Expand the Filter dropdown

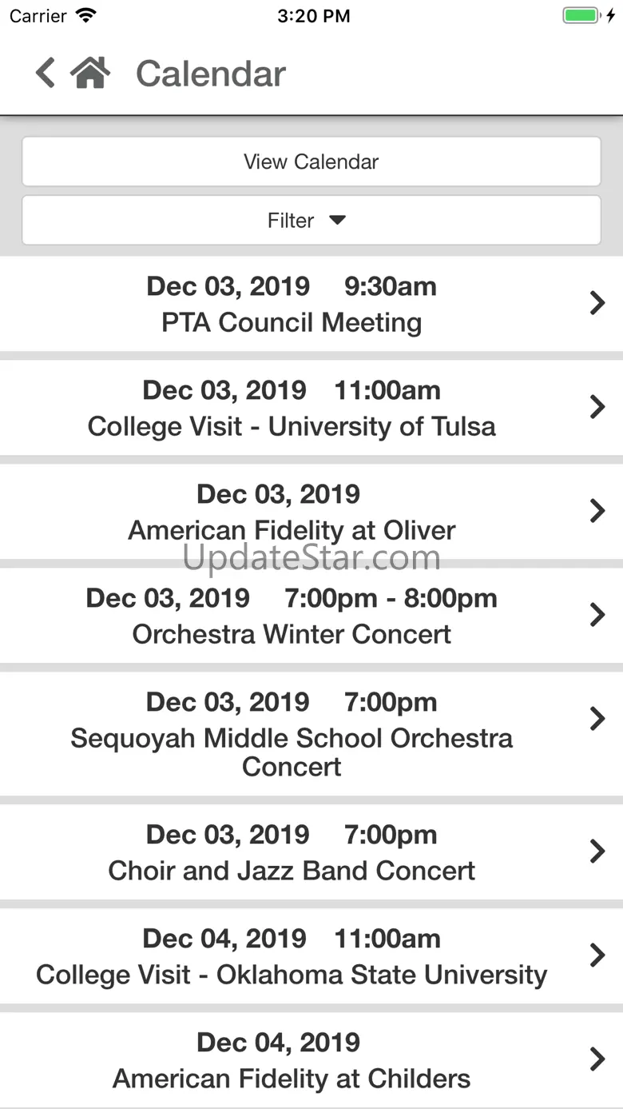pyautogui.click(x=311, y=220)
